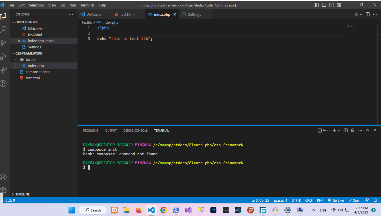Select Settings in Open Editors list
This screenshot has height=216, width=385.
tap(44, 47)
